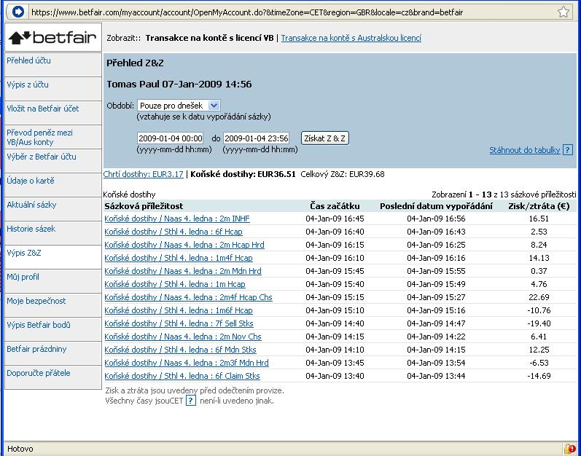Open Naas 4. ledna : 2m4f Hcap Chs link
581x456 pixels.
click(x=188, y=297)
